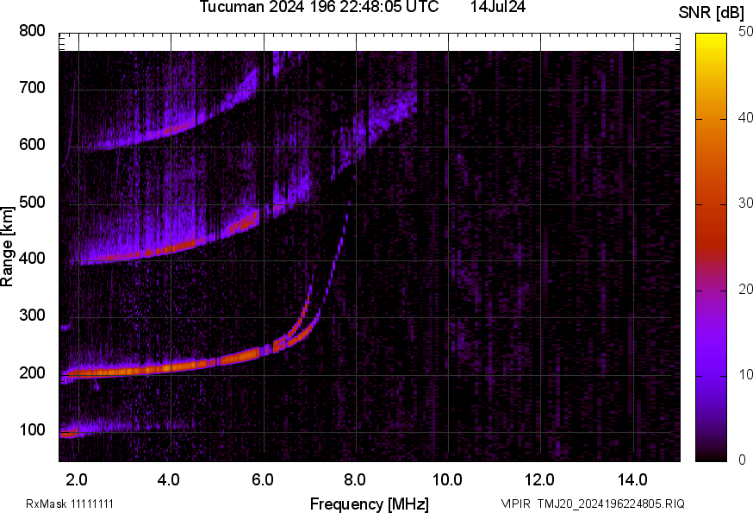
Task: Click the title "Tucuman 2024 196 22:48:05 UTC"
Action: point(319,7)
